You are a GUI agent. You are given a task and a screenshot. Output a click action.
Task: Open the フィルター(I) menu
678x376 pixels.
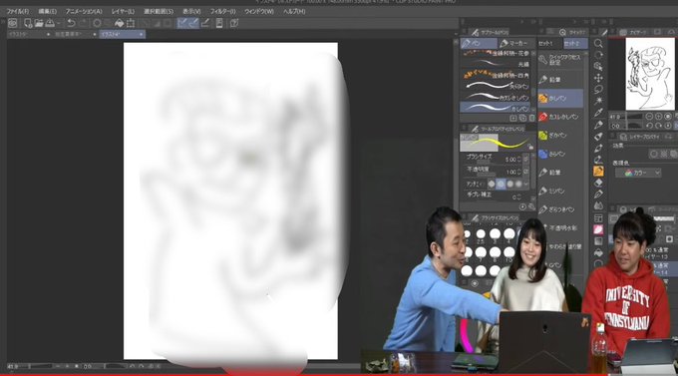click(x=223, y=11)
